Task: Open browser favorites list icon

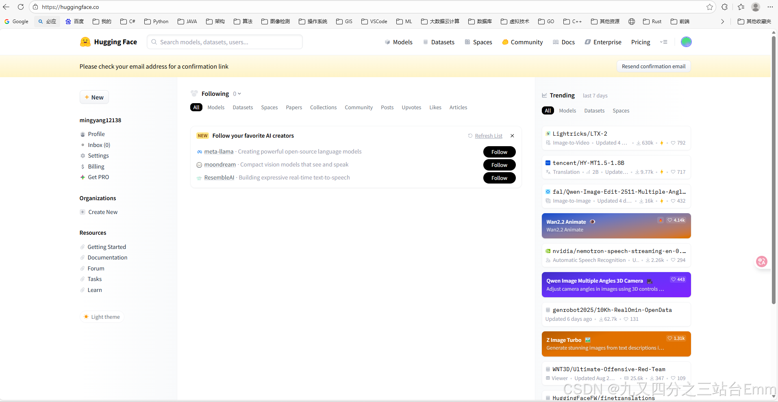Action: [x=741, y=7]
